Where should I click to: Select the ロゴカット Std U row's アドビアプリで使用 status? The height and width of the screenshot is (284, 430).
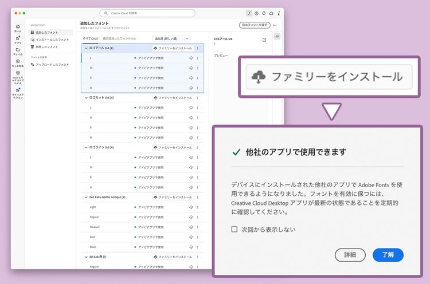point(149,137)
